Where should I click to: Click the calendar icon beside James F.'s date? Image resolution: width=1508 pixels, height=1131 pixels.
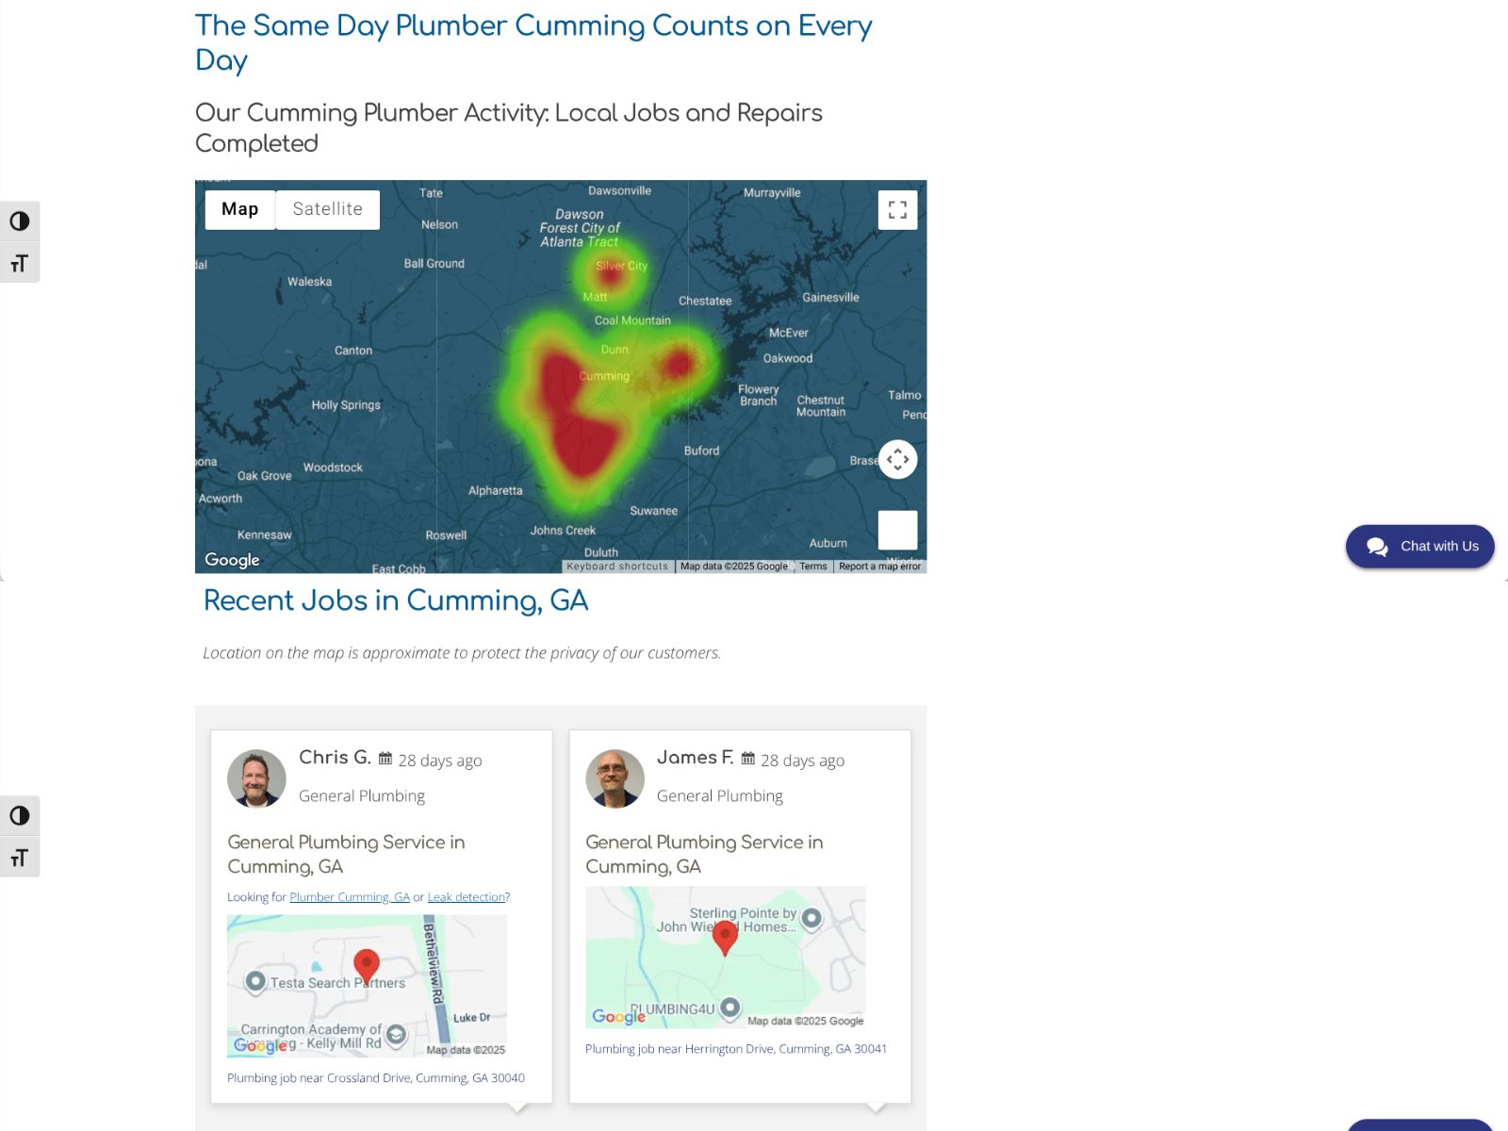(747, 757)
